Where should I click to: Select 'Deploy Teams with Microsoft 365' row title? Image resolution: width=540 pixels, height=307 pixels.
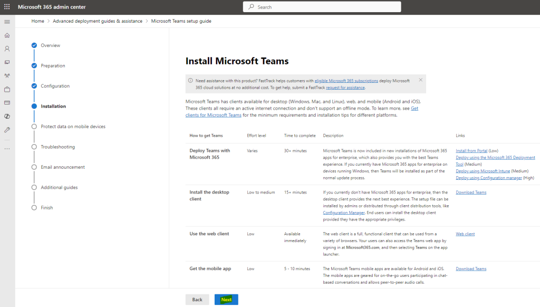point(209,154)
